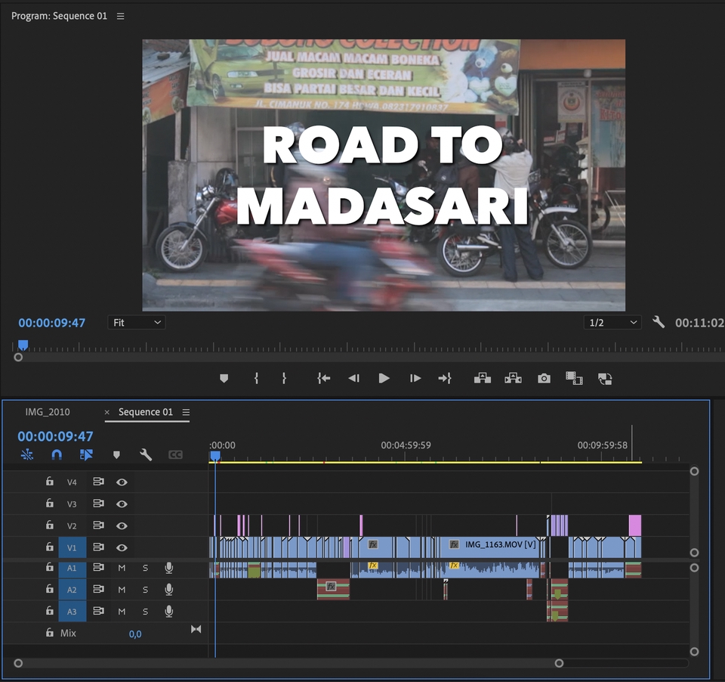Viewport: 725px width, 682px height.
Task: Toggle Snap in timeline
Action: tap(57, 454)
